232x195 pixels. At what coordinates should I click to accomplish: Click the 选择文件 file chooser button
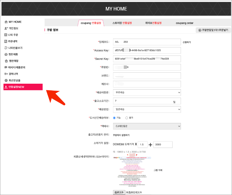click(x=119, y=192)
